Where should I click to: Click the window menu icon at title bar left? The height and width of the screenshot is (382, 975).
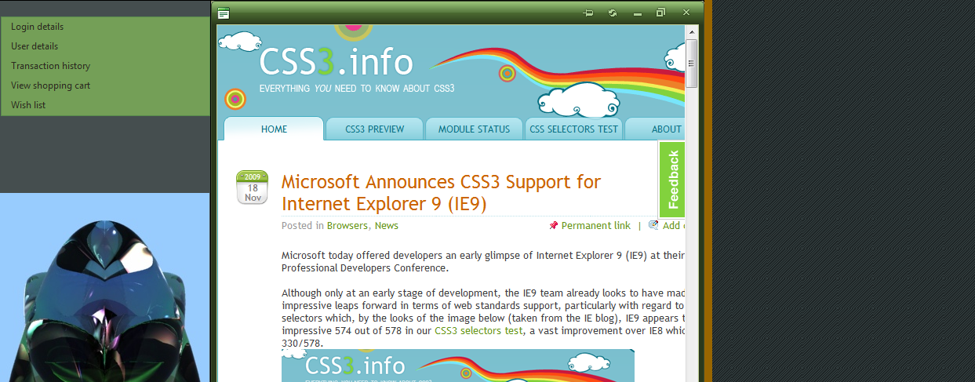[224, 13]
